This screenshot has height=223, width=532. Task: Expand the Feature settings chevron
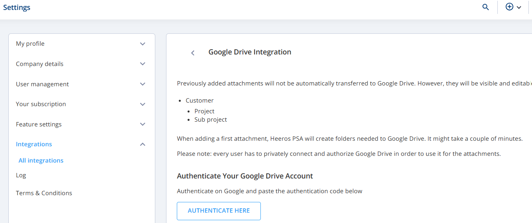pos(143,124)
